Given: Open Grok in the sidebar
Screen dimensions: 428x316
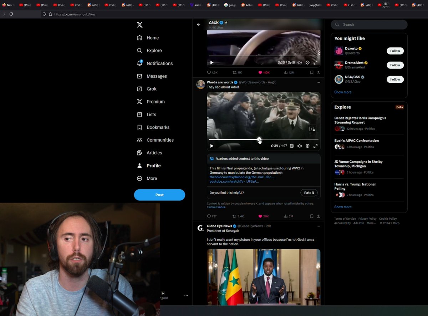Looking at the screenshot, I should pos(147,89).
